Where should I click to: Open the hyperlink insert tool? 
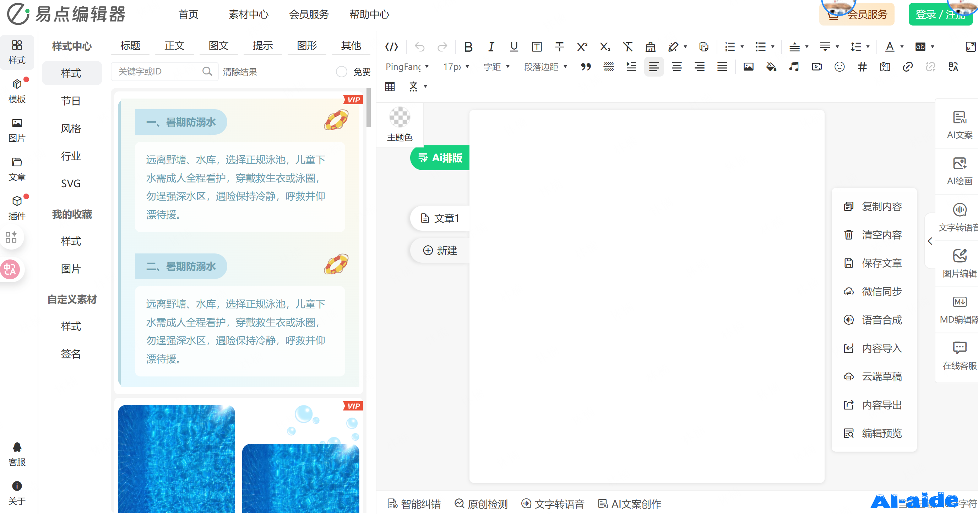click(907, 67)
